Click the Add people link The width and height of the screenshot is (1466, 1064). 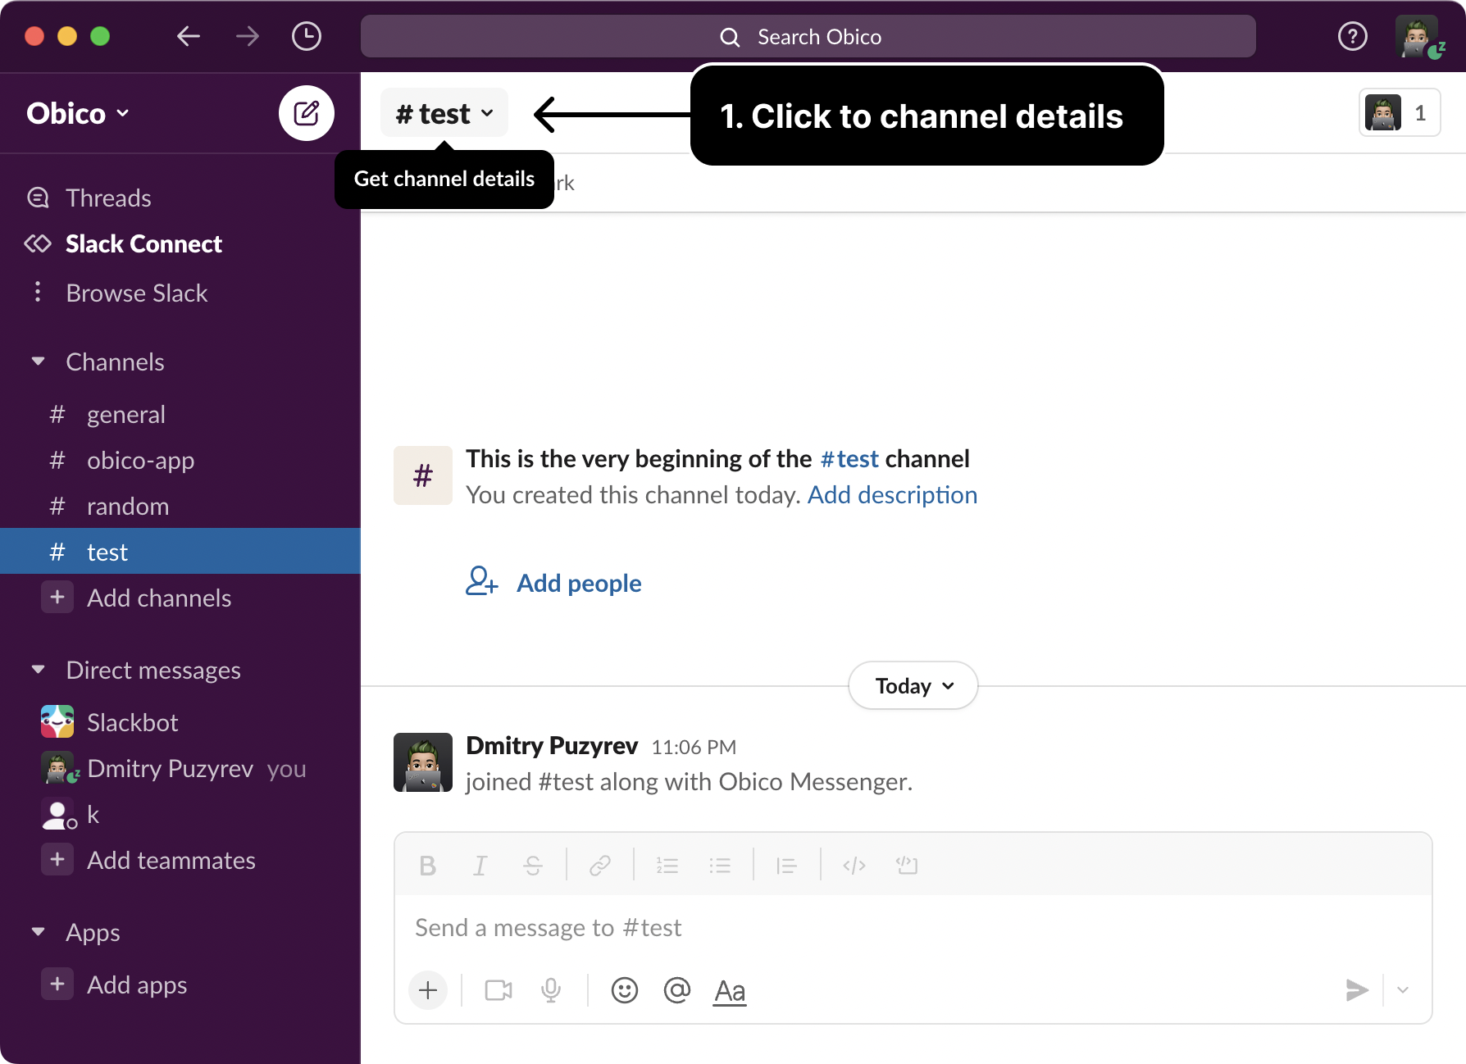[x=578, y=583]
